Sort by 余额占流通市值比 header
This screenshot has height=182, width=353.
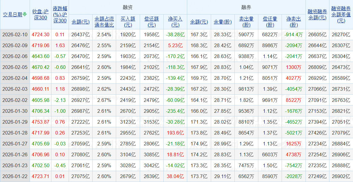tap(104, 22)
